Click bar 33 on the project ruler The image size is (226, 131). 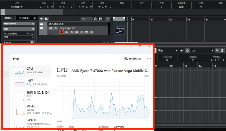click(188, 20)
